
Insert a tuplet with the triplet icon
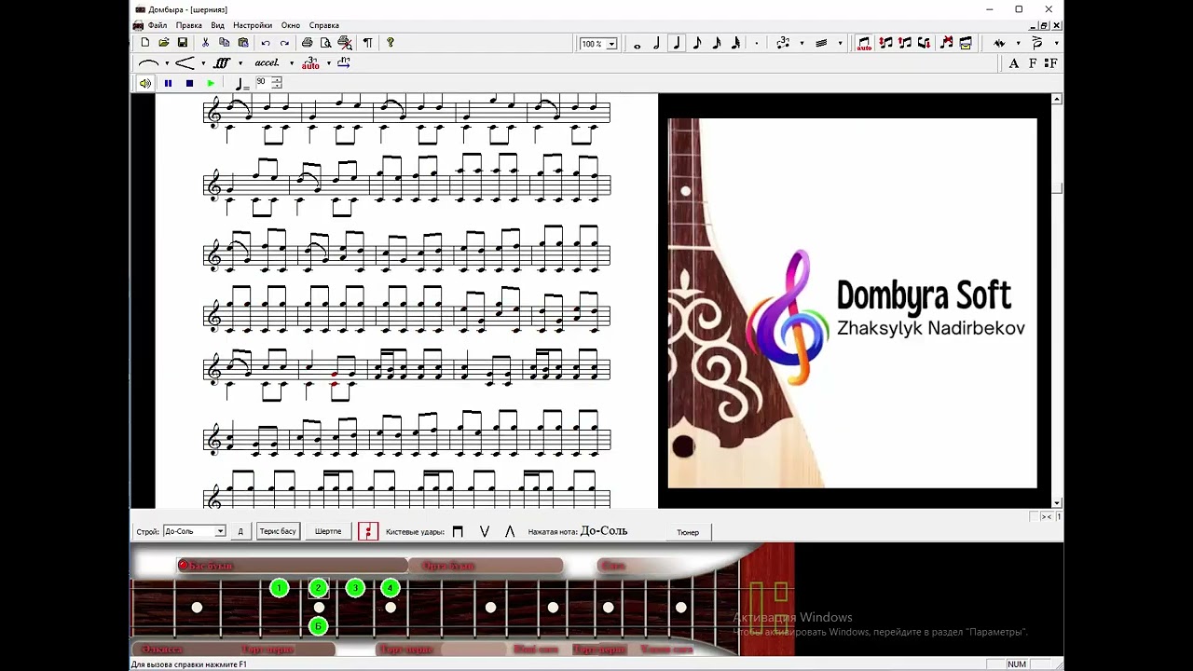782,44
